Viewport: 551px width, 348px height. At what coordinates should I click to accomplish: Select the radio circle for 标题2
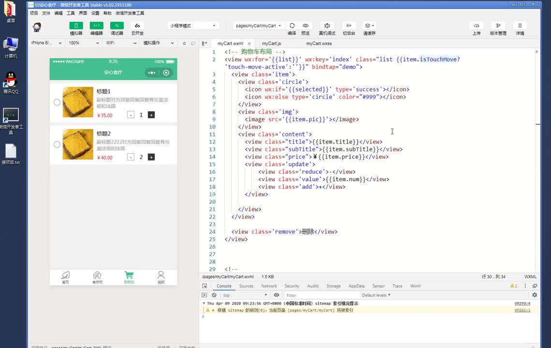57,145
